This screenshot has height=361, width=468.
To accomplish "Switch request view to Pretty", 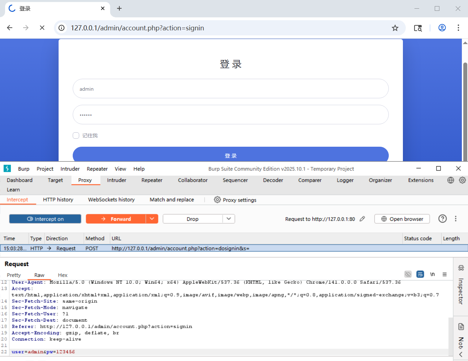I will (14, 275).
